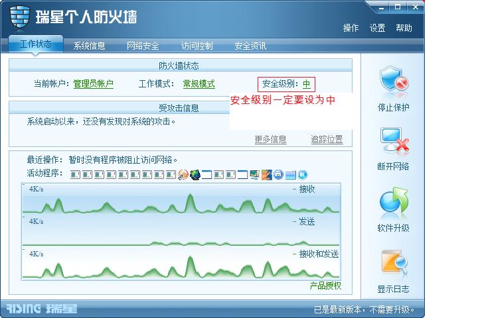Image resolution: width=478 pixels, height=318 pixels.
Task: Click the 活动程序 label
Action: coord(45,173)
